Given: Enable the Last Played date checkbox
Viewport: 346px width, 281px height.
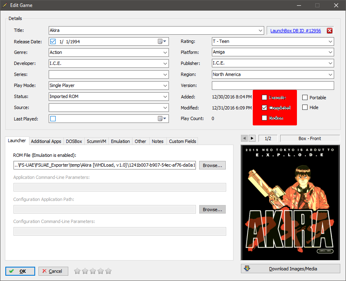Looking at the screenshot, I should click(x=53, y=118).
